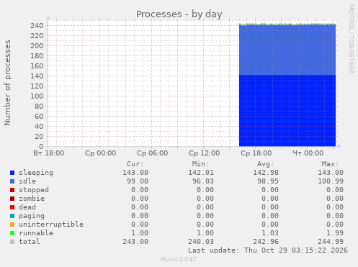Click the 'Вт 18:00' x-axis label
358x267 pixels.
(49, 153)
